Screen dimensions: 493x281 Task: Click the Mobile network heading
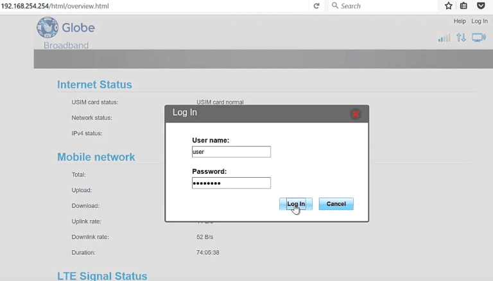point(96,157)
